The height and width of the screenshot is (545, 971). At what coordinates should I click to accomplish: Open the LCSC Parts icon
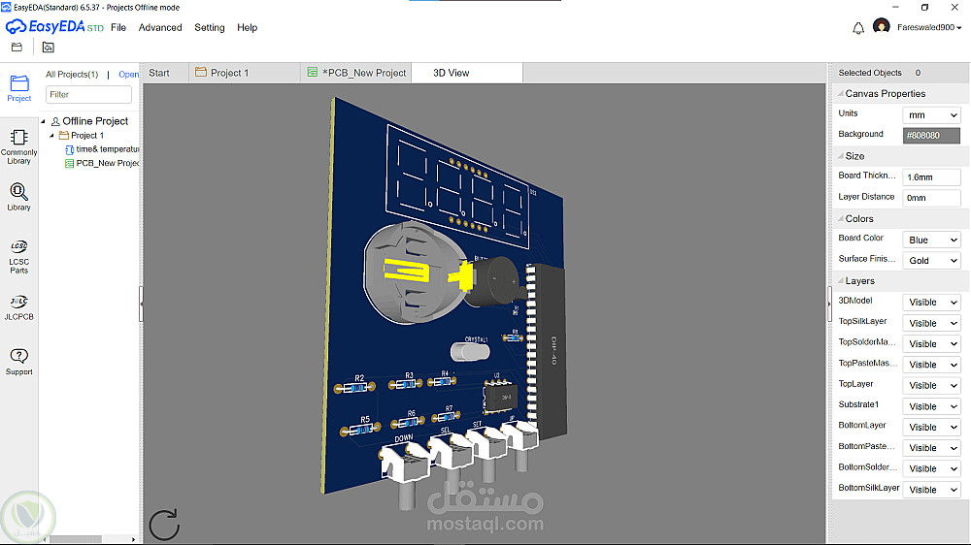pos(18,257)
